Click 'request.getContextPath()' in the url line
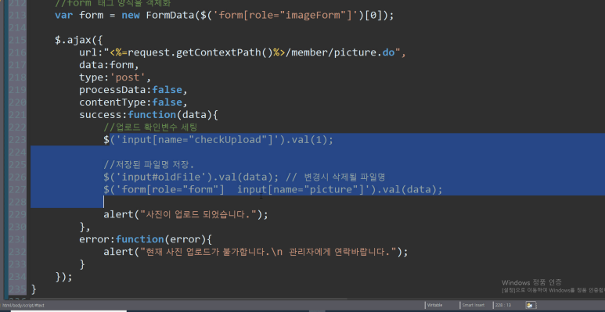The image size is (605, 312). [200, 53]
